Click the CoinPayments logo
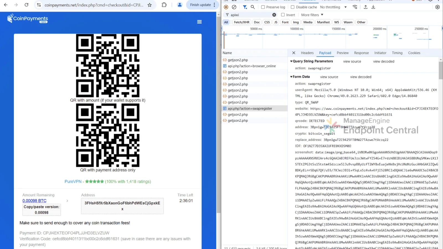 point(28,19)
